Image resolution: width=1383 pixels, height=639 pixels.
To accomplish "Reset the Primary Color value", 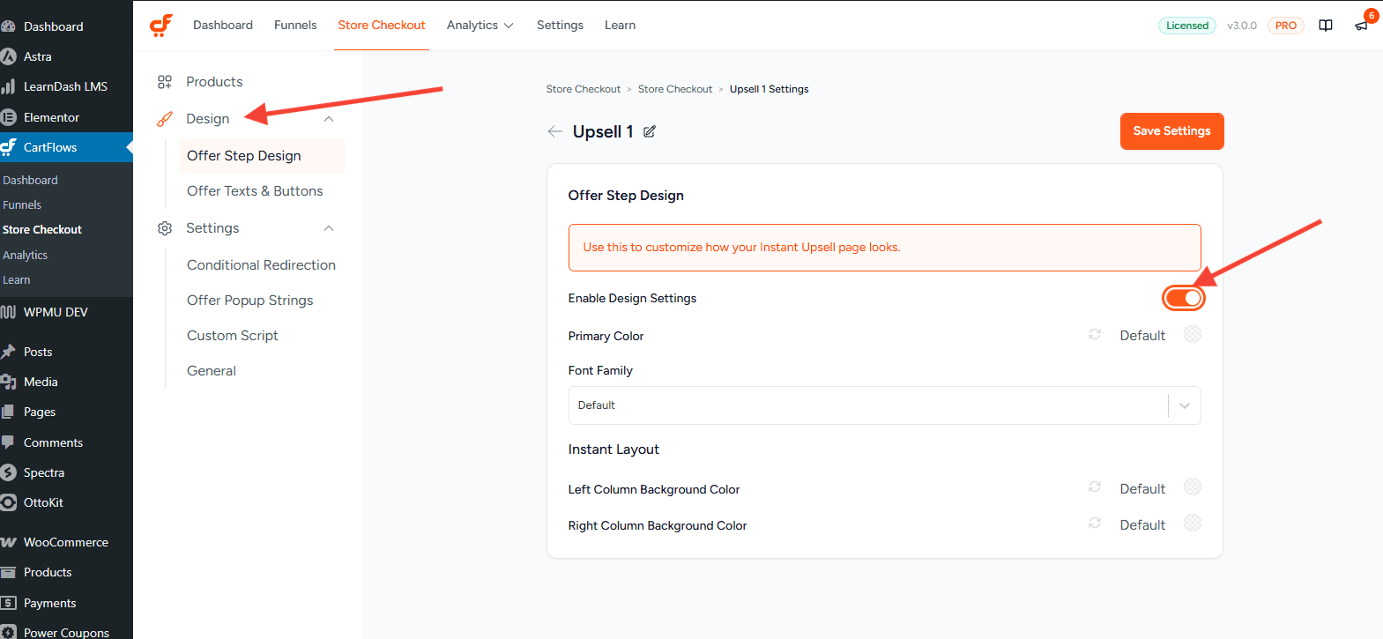I will point(1095,335).
